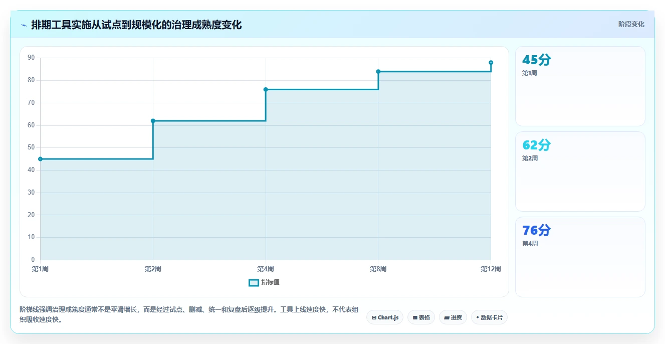The image size is (665, 344).
Task: Click the y-axis value 0
Action: [33, 260]
